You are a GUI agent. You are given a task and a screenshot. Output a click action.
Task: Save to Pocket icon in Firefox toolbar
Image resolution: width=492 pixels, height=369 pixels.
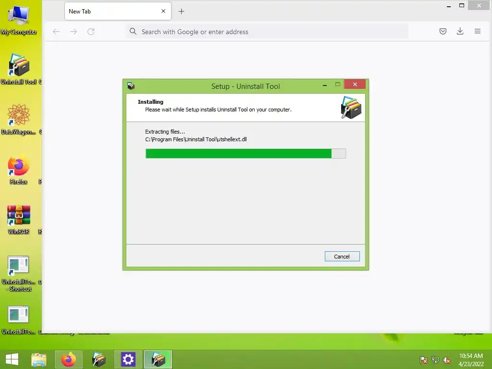coord(443,31)
